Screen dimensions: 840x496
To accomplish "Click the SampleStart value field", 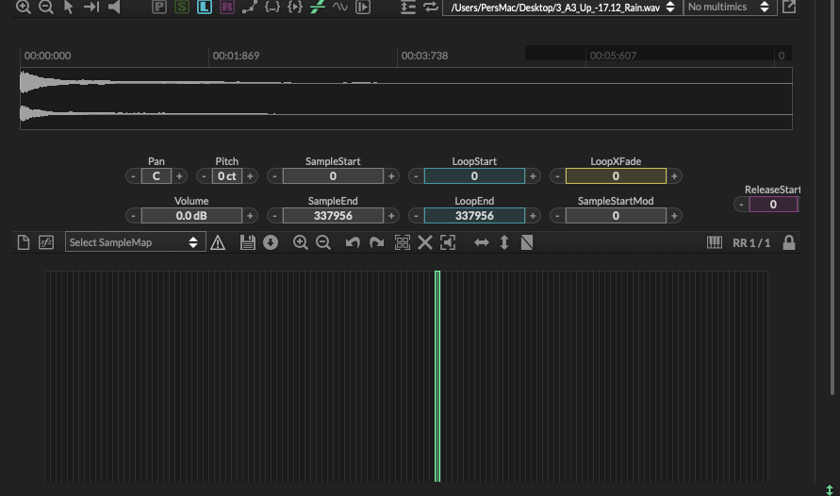I will click(333, 176).
